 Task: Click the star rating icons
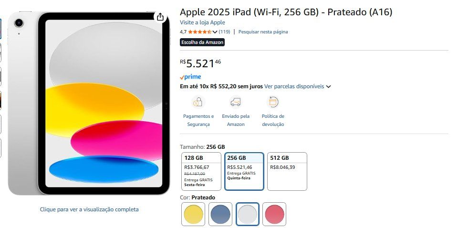click(x=200, y=32)
